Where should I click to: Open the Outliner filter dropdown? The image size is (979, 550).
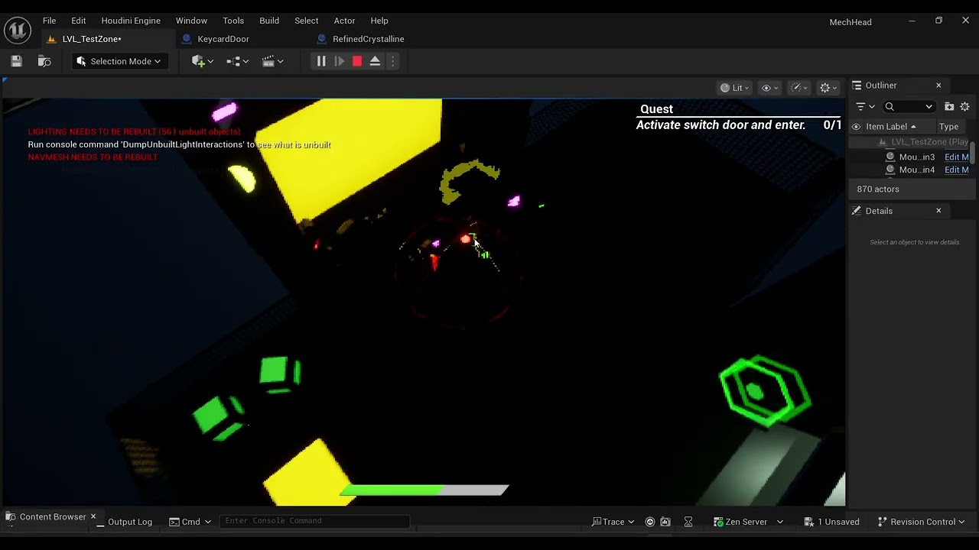tap(865, 107)
